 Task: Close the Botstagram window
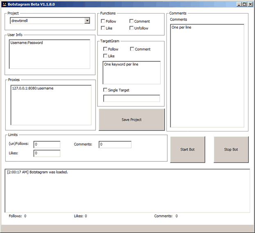coord(250,4)
